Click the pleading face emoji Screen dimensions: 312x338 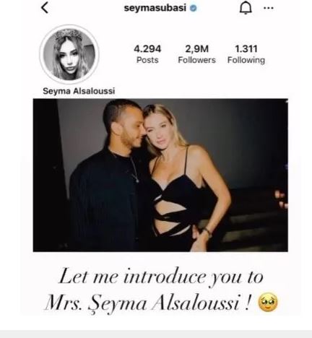pyautogui.click(x=268, y=303)
